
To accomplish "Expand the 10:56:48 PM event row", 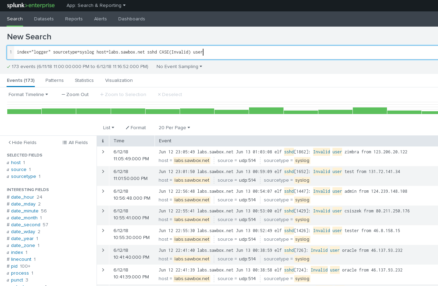I will pos(103,191).
